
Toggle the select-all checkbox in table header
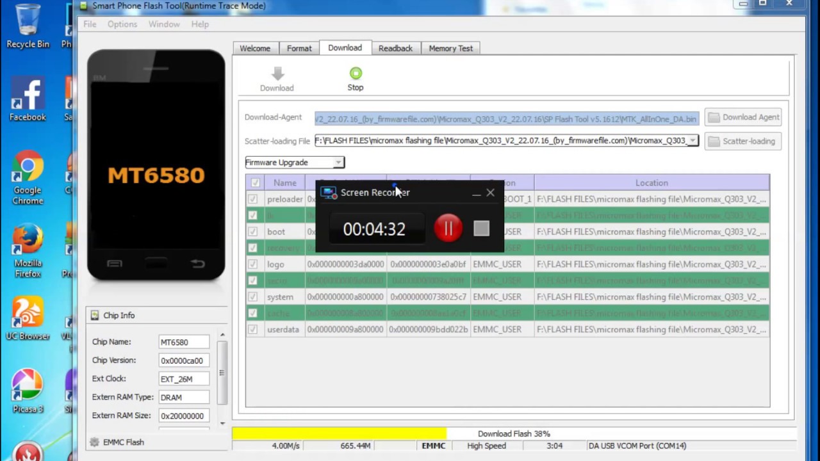(x=255, y=182)
